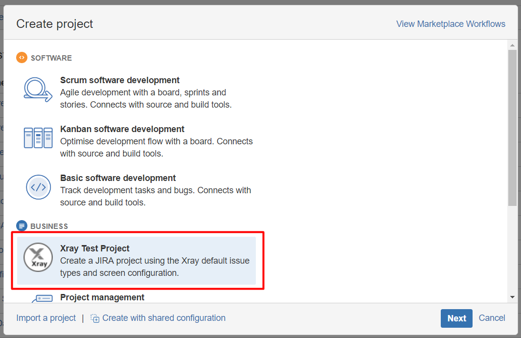The width and height of the screenshot is (521, 338).
Task: Open the Import a project link
Action: click(46, 318)
